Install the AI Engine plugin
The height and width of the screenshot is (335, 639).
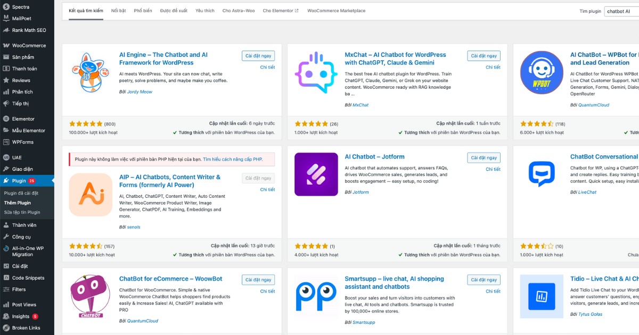[x=258, y=55]
